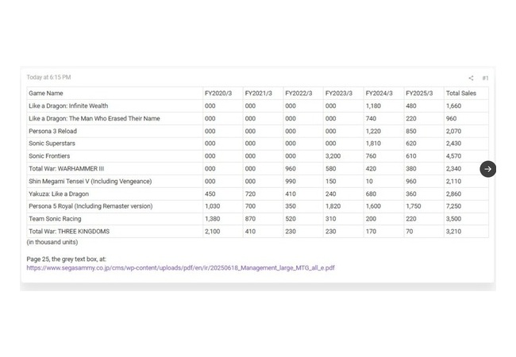The width and height of the screenshot is (516, 357).
Task: Click Sonic Superstars total 2,430
Action: coord(453,144)
